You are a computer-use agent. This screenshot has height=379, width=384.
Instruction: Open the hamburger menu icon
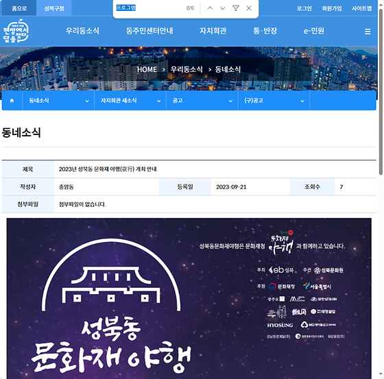tap(368, 32)
